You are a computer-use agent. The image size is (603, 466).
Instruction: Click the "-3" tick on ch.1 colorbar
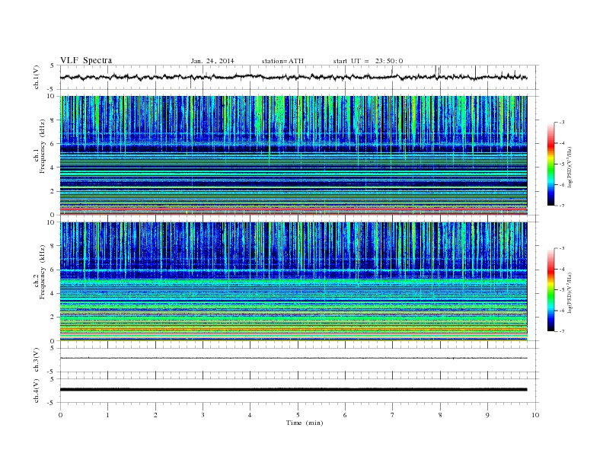click(562, 123)
